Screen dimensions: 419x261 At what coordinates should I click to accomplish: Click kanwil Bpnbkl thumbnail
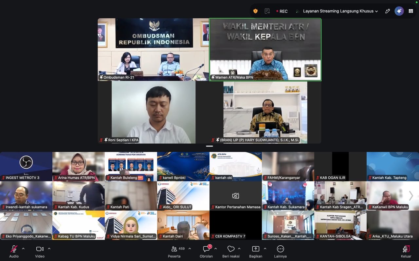[x=183, y=166]
